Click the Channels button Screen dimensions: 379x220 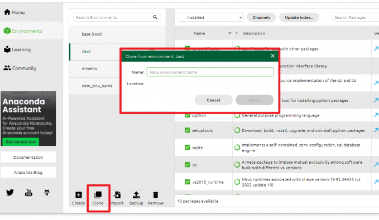[x=261, y=17]
